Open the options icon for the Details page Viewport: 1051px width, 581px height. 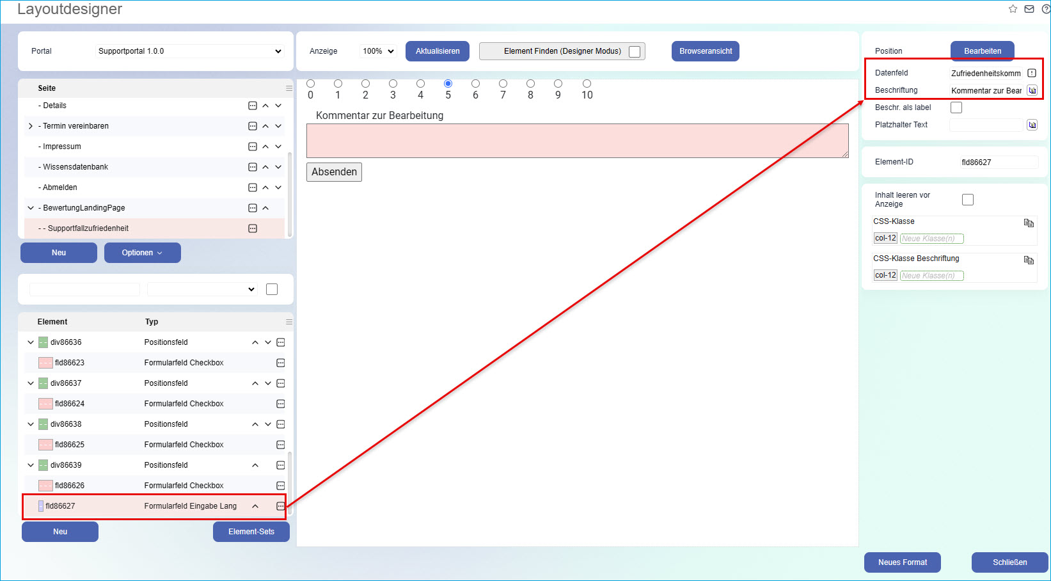coord(253,106)
